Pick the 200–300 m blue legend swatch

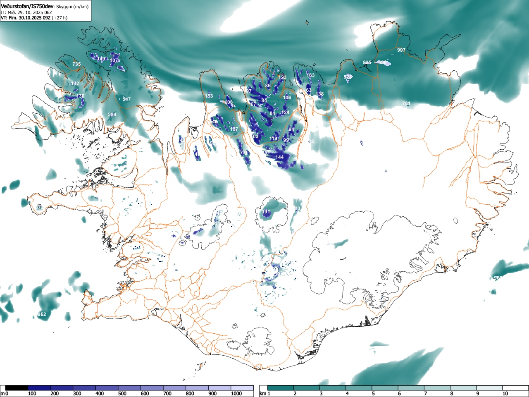(x=62, y=388)
